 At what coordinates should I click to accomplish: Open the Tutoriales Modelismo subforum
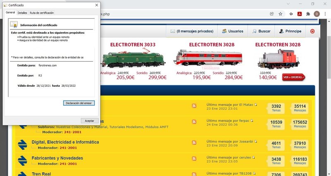126,127
